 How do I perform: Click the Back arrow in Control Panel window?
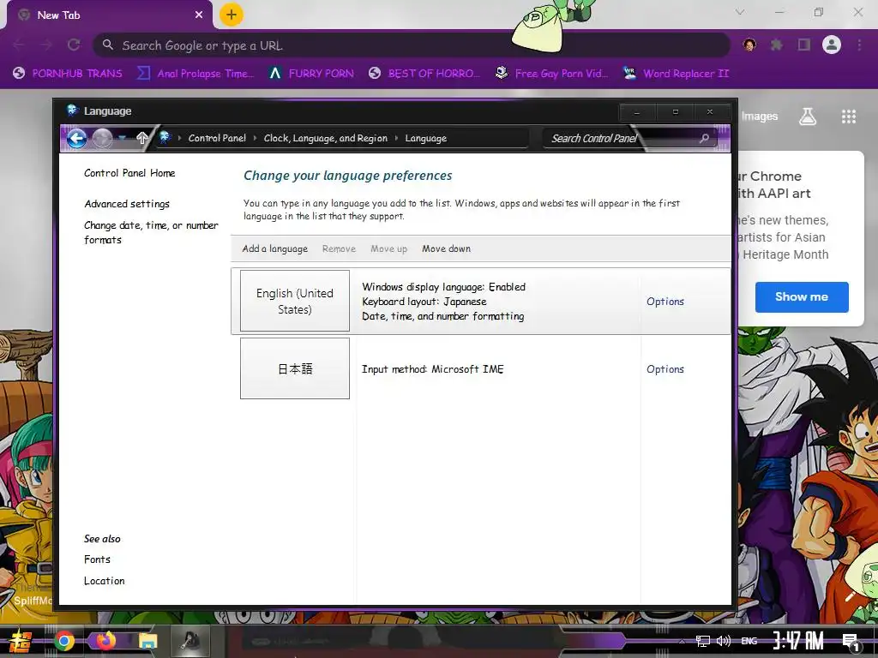coord(77,138)
